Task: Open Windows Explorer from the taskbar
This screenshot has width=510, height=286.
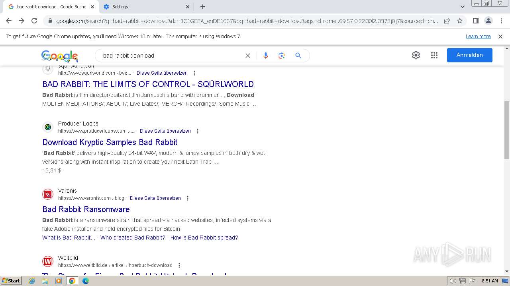Action: (x=45, y=281)
